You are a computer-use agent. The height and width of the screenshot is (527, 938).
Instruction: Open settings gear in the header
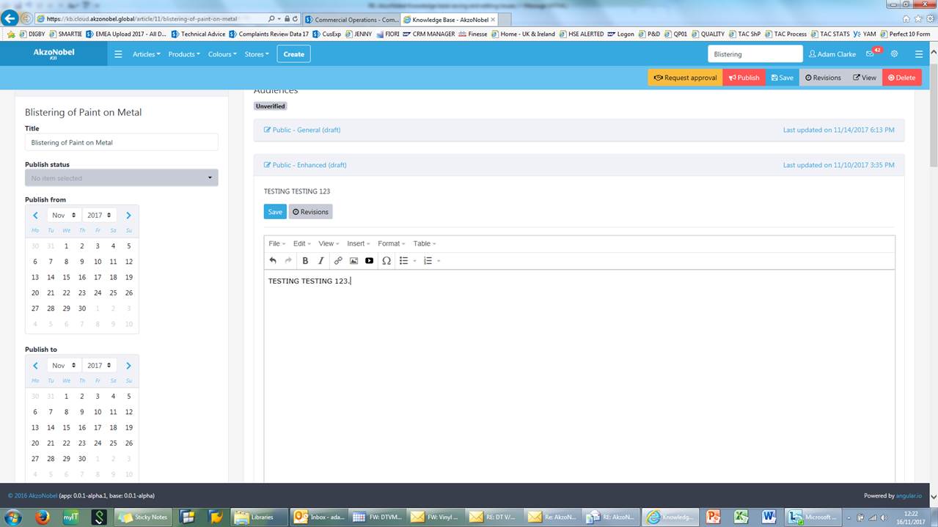pyautogui.click(x=894, y=54)
